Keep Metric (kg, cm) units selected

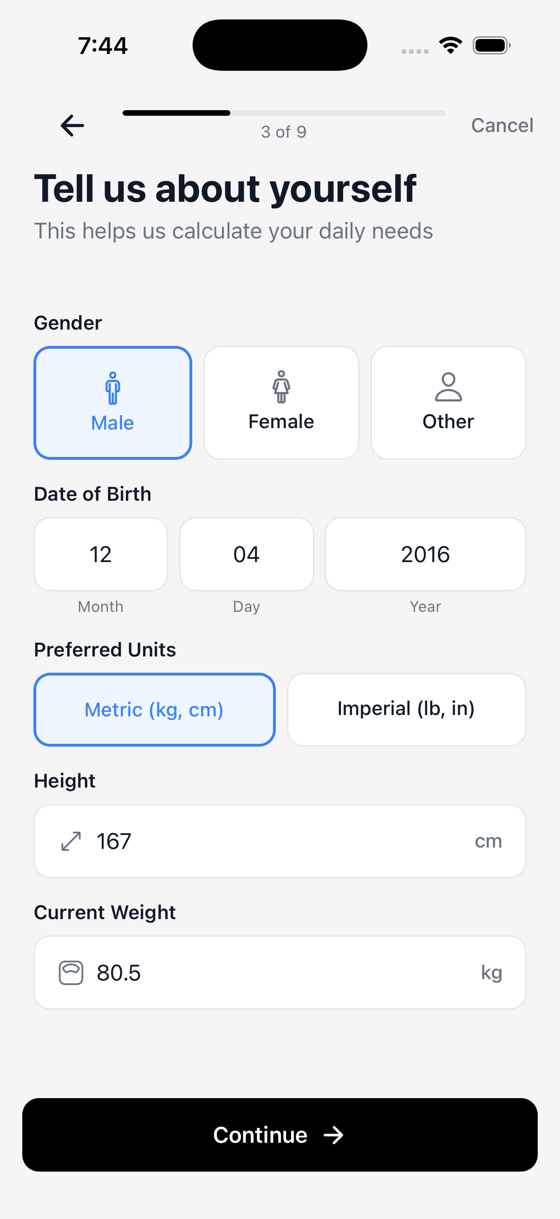tap(154, 709)
